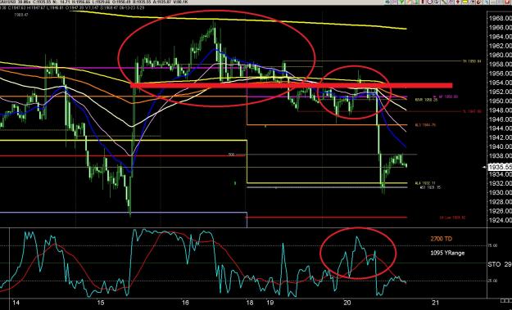Click the 1944 orange level label

click(425, 125)
